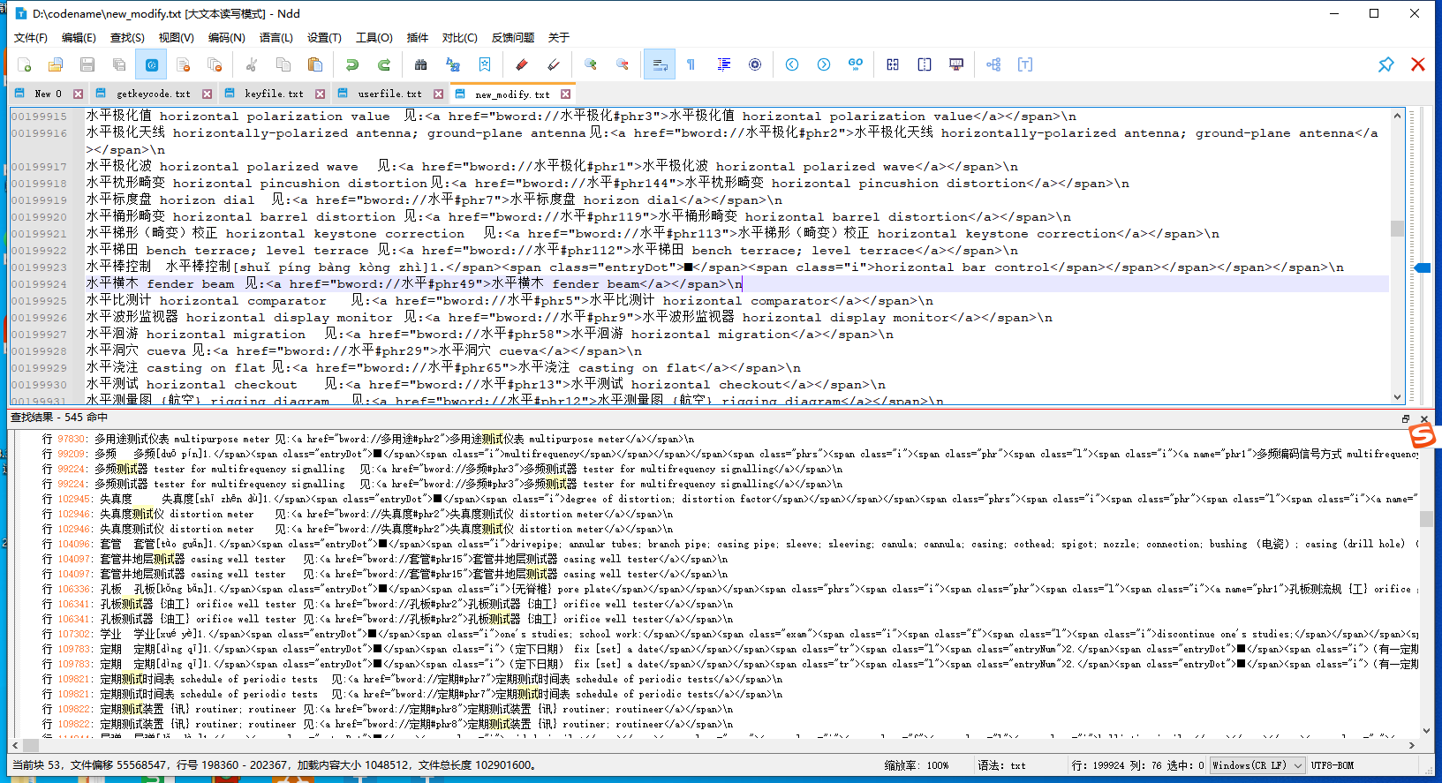Open the 设置(T) menu
The height and width of the screenshot is (783, 1442).
tap(324, 37)
